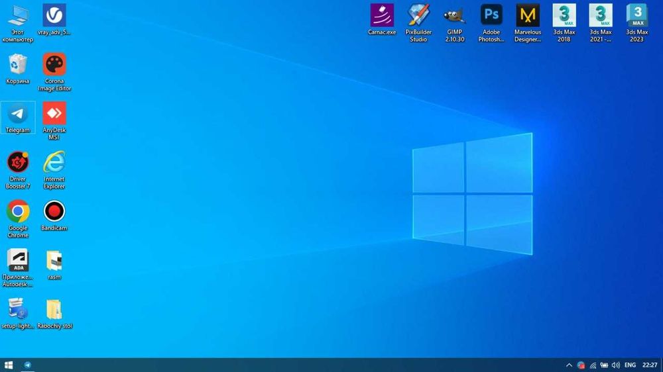
Task: Open the volume control speaker icon
Action: [x=616, y=365]
